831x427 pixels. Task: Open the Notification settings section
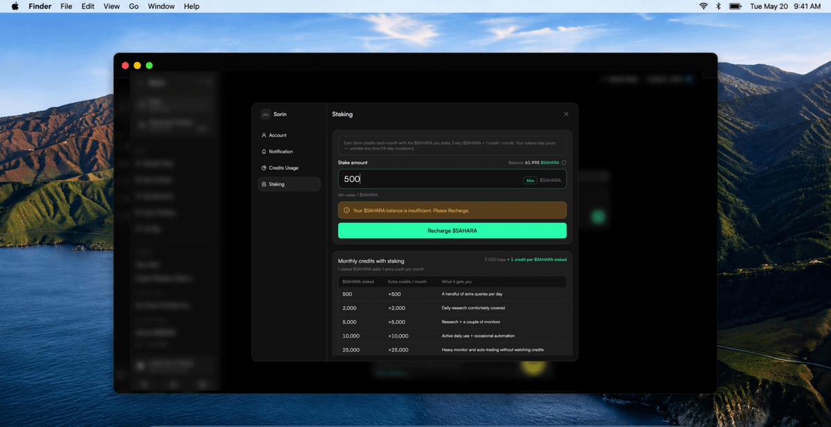click(289, 152)
